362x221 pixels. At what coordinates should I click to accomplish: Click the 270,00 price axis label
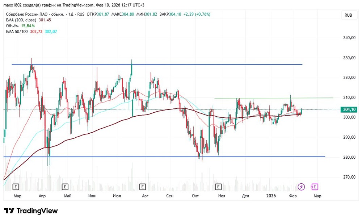coord(349,177)
